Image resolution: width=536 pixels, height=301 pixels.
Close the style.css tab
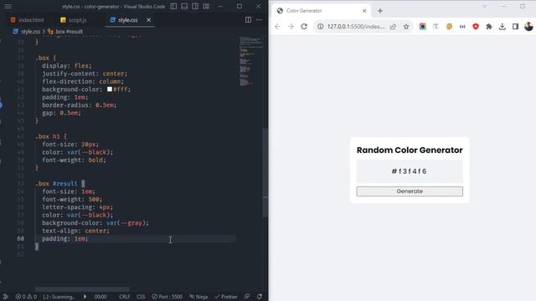[149, 20]
